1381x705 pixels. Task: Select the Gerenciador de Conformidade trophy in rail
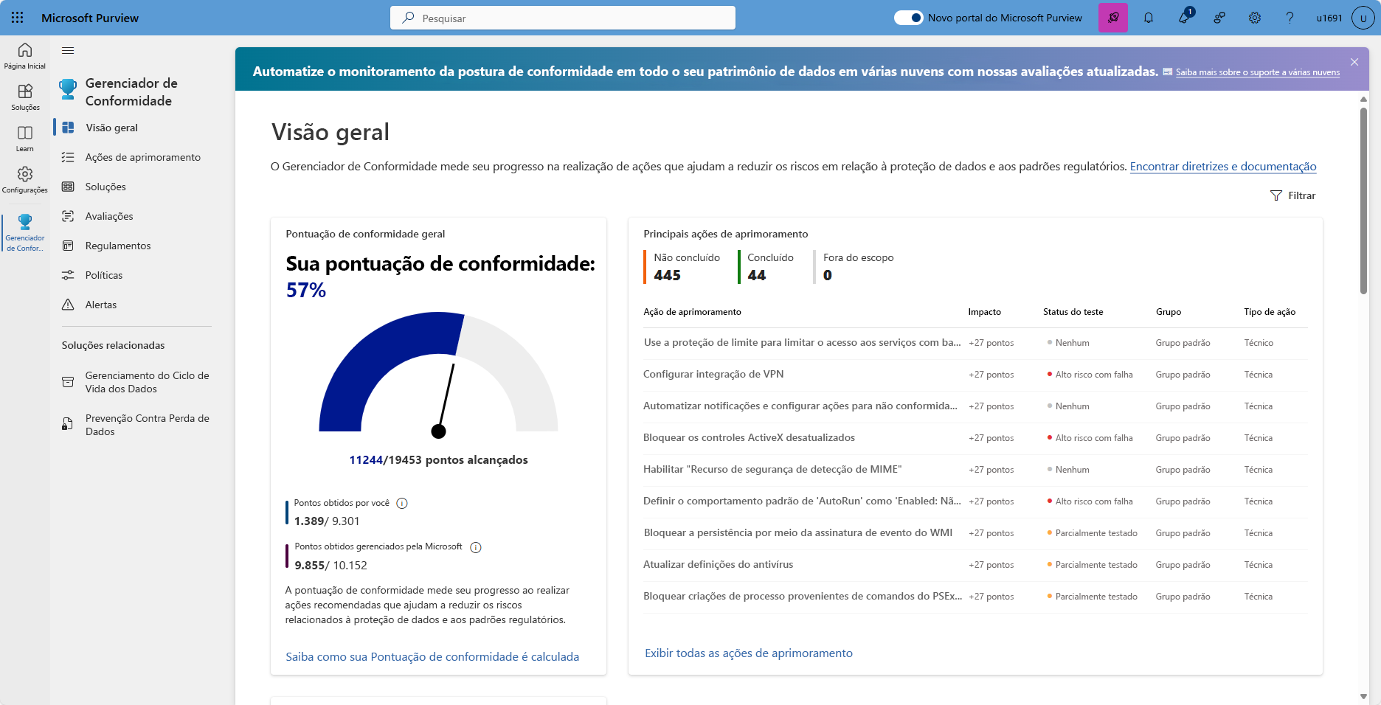click(x=25, y=232)
